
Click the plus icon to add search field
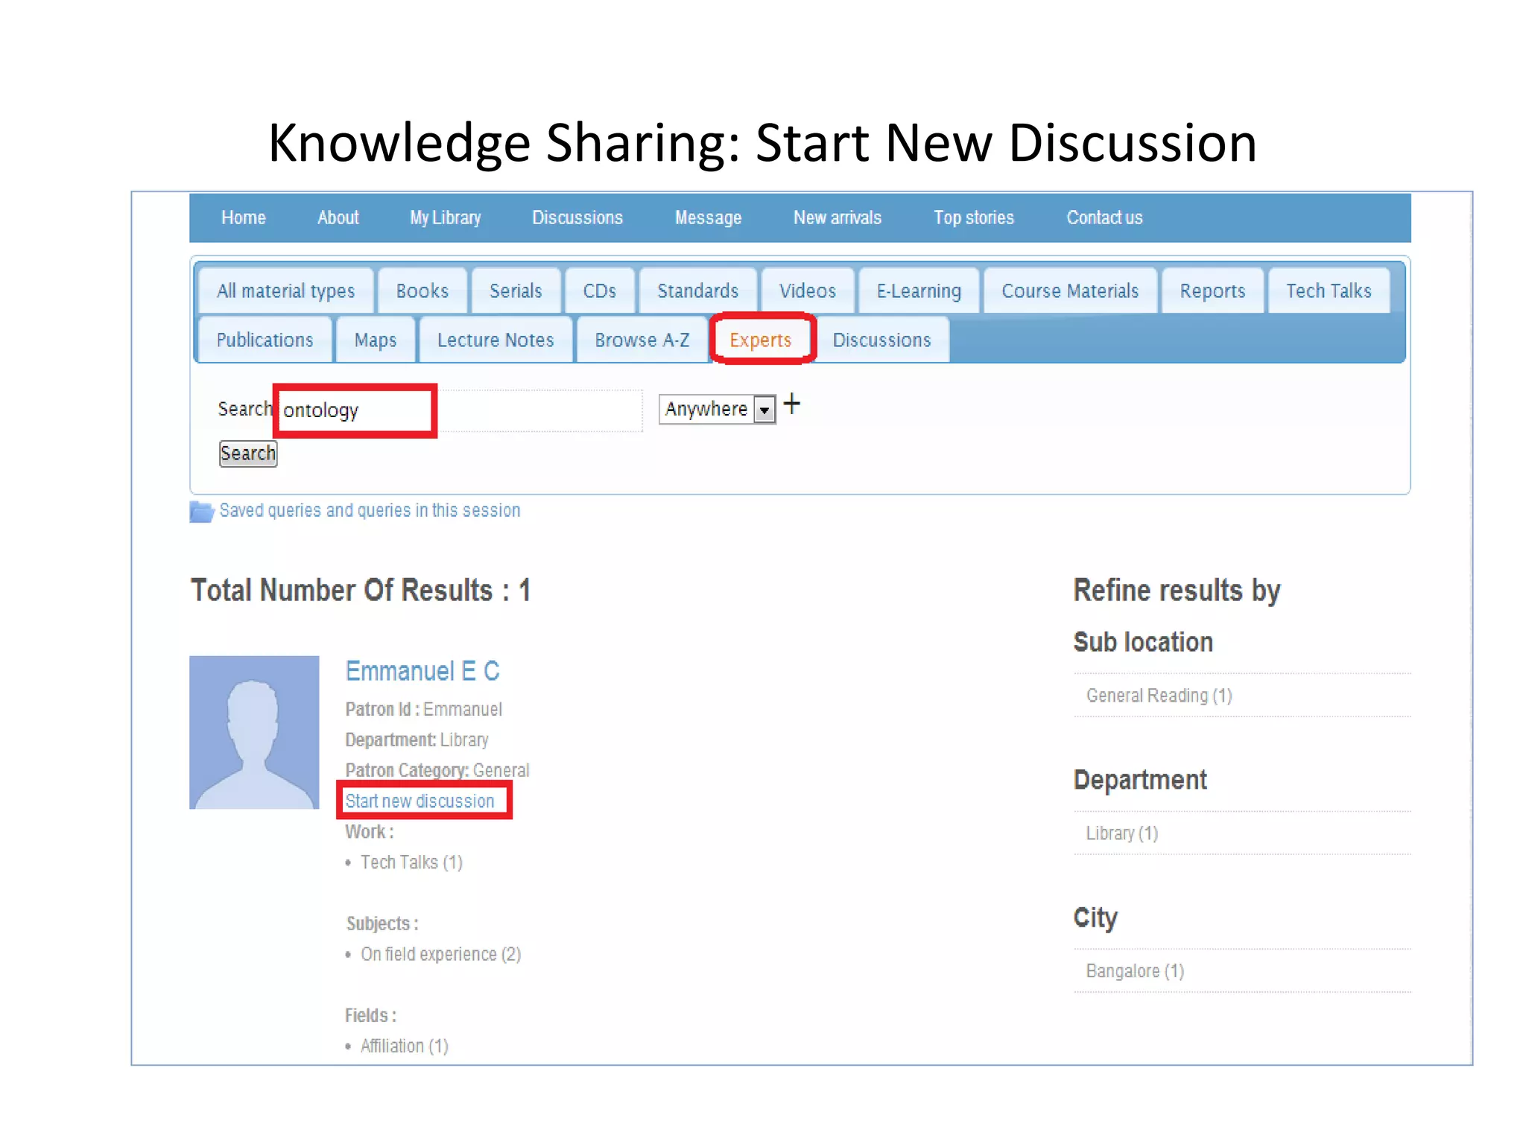791,404
